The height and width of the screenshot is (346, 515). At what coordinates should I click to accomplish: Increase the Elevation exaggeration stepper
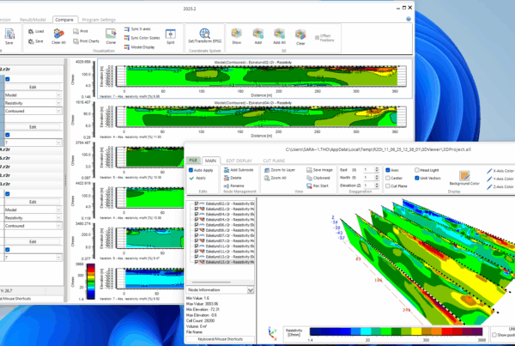tap(377, 185)
